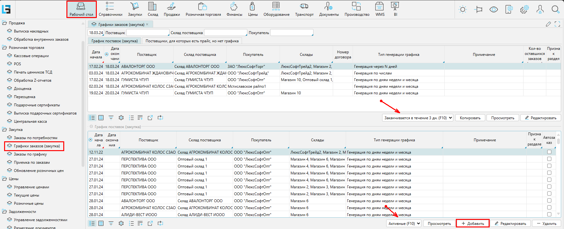Open 'Заказы по графику' in sidebar
The image size is (564, 229).
(30, 154)
